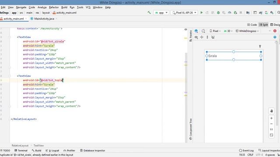The height and width of the screenshot is (157, 280).
Task: Open the Profiler tool window
Action: click(69, 150)
